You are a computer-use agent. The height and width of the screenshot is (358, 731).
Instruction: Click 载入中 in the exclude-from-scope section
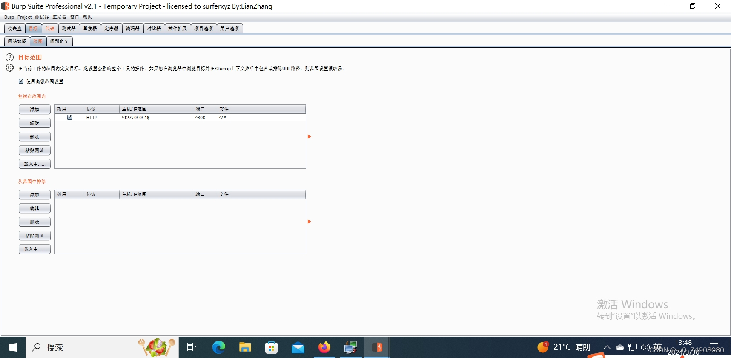[x=34, y=249]
